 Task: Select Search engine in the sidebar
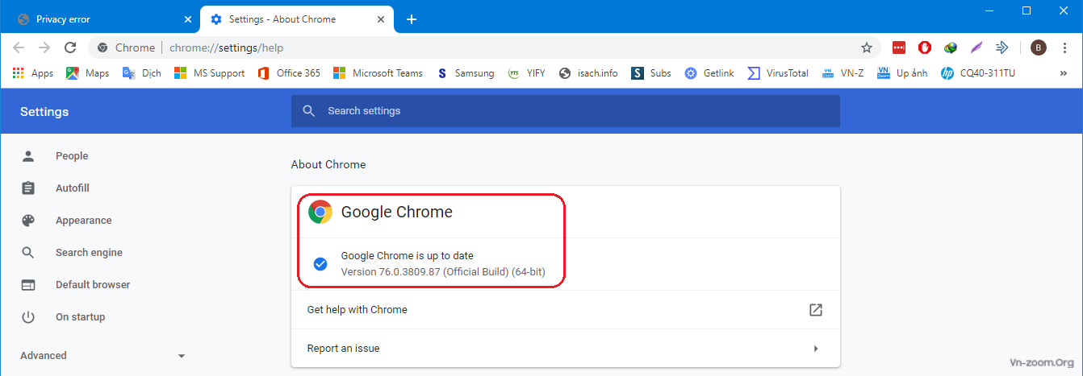tap(89, 253)
